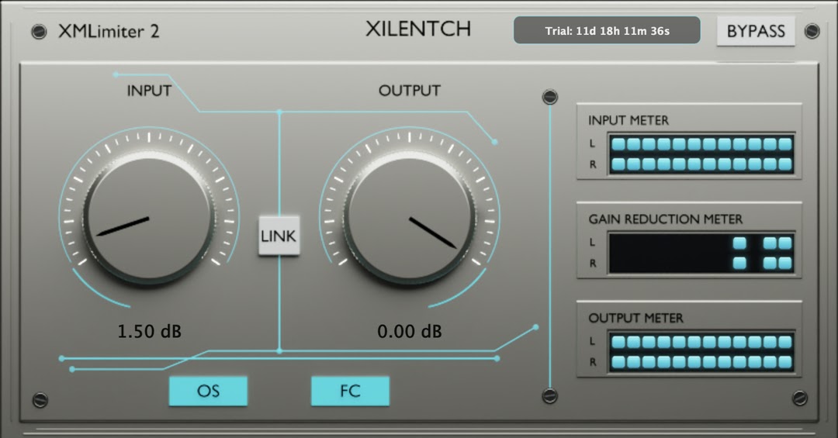Image resolution: width=838 pixels, height=438 pixels.
Task: Click the OUTPUT METER display
Action: click(701, 352)
